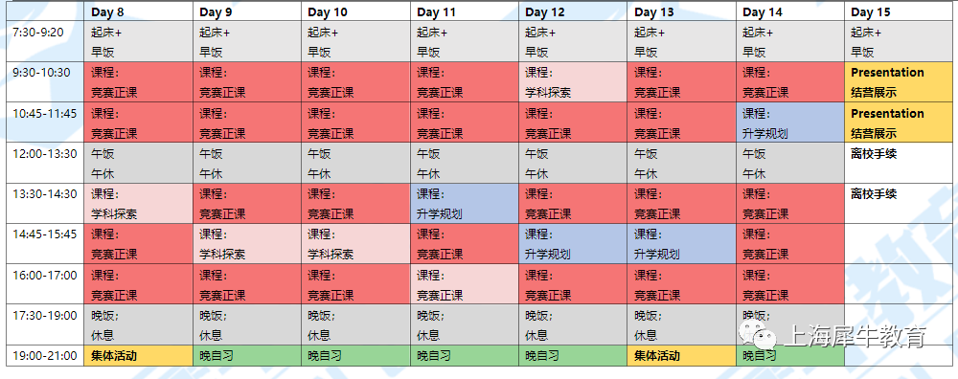Image resolution: width=958 pixels, height=379 pixels.
Task: Select Day 9 学科探索 cell at 14:45
Action: (x=247, y=243)
